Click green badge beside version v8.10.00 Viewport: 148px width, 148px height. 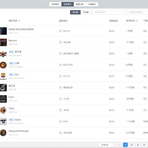[x=60, y=133]
